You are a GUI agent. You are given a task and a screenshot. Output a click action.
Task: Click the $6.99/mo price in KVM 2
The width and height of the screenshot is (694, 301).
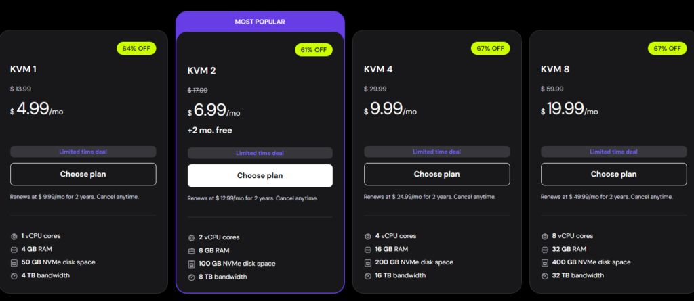214,111
